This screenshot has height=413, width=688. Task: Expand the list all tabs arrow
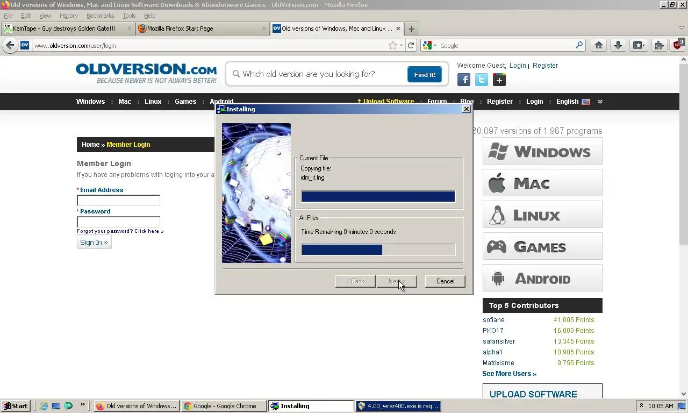[682, 29]
